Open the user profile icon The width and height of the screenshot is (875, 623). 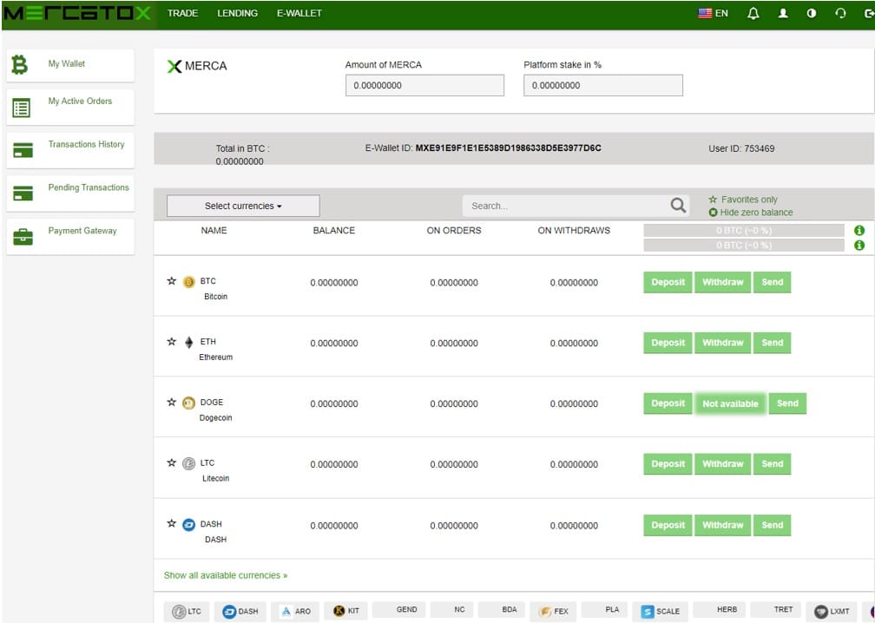click(783, 13)
